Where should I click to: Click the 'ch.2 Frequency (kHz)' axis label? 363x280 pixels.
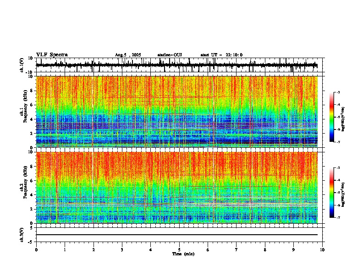(x=24, y=182)
